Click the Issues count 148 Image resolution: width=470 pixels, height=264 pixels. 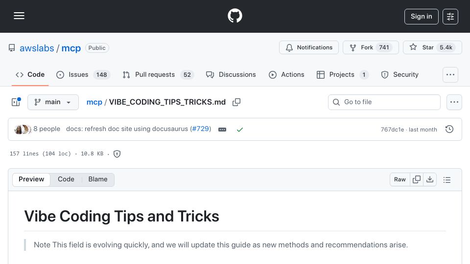pos(102,74)
